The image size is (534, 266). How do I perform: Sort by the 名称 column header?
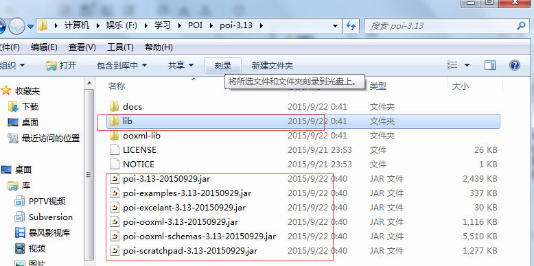coord(117,86)
